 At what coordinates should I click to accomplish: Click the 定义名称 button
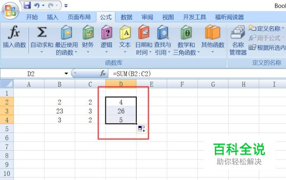[x=266, y=28]
